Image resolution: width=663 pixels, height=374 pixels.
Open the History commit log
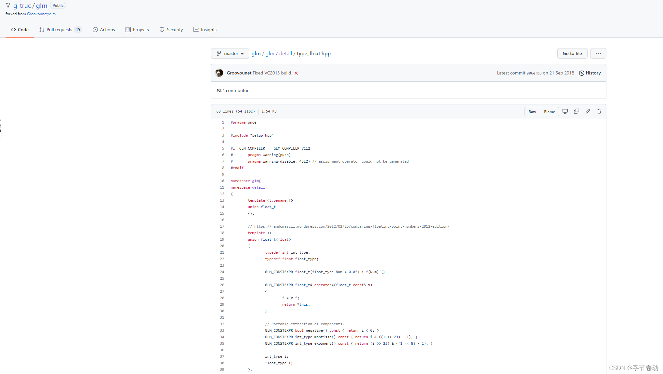(590, 73)
